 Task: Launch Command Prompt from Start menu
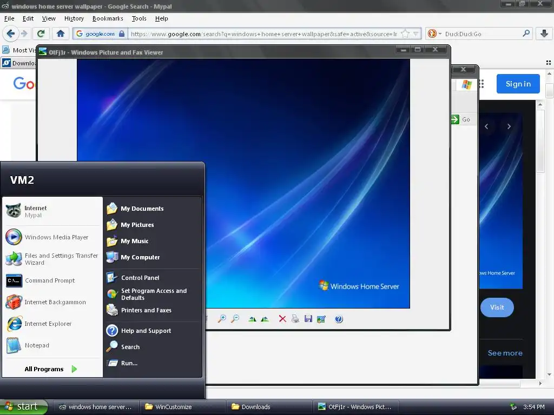point(52,280)
